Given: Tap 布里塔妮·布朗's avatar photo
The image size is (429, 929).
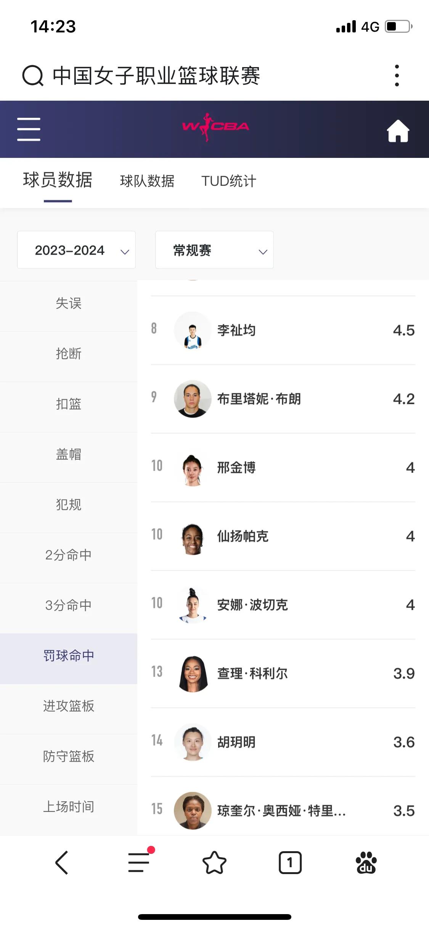Looking at the screenshot, I should 193,399.
